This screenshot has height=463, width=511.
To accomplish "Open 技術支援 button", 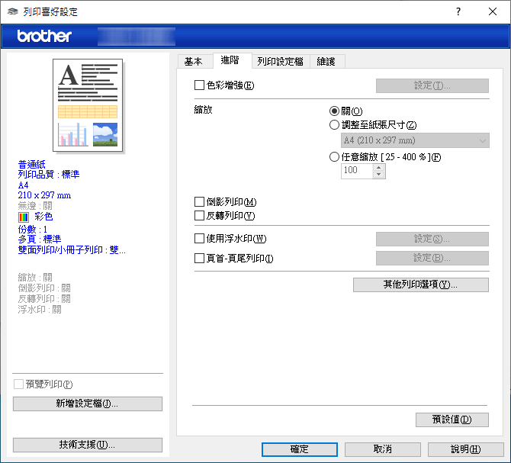I will [x=88, y=445].
